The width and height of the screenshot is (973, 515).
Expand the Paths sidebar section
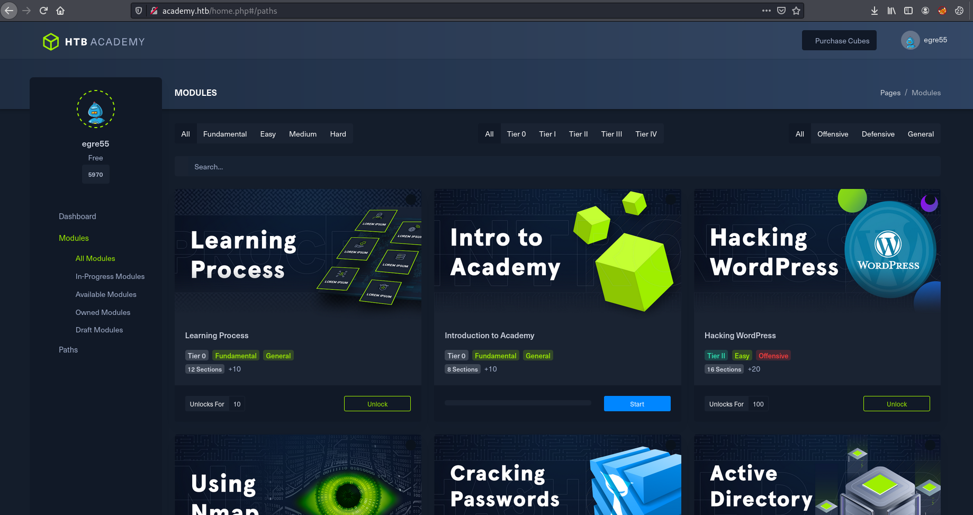(x=68, y=350)
